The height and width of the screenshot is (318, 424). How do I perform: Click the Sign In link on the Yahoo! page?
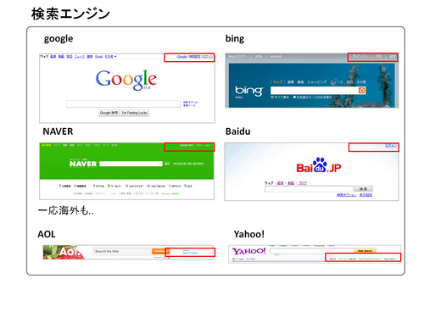tap(332, 259)
